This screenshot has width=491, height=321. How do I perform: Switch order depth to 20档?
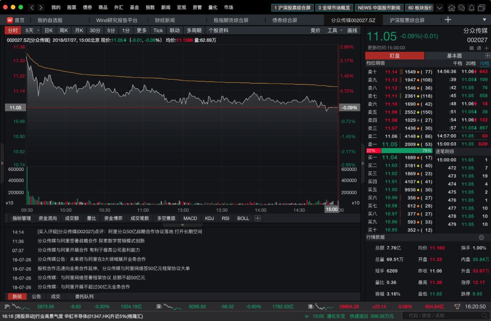click(x=471, y=63)
